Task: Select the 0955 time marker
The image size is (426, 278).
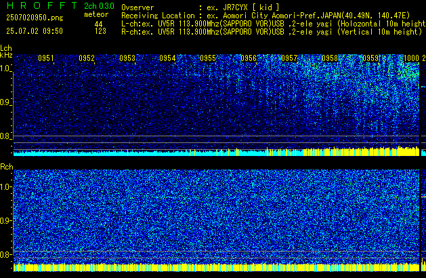Action: click(208, 58)
